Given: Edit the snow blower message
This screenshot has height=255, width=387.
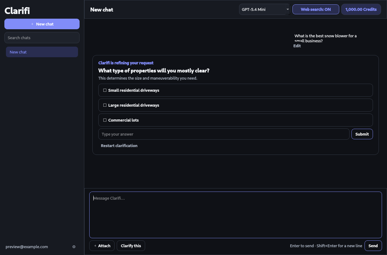Looking at the screenshot, I should (x=297, y=46).
